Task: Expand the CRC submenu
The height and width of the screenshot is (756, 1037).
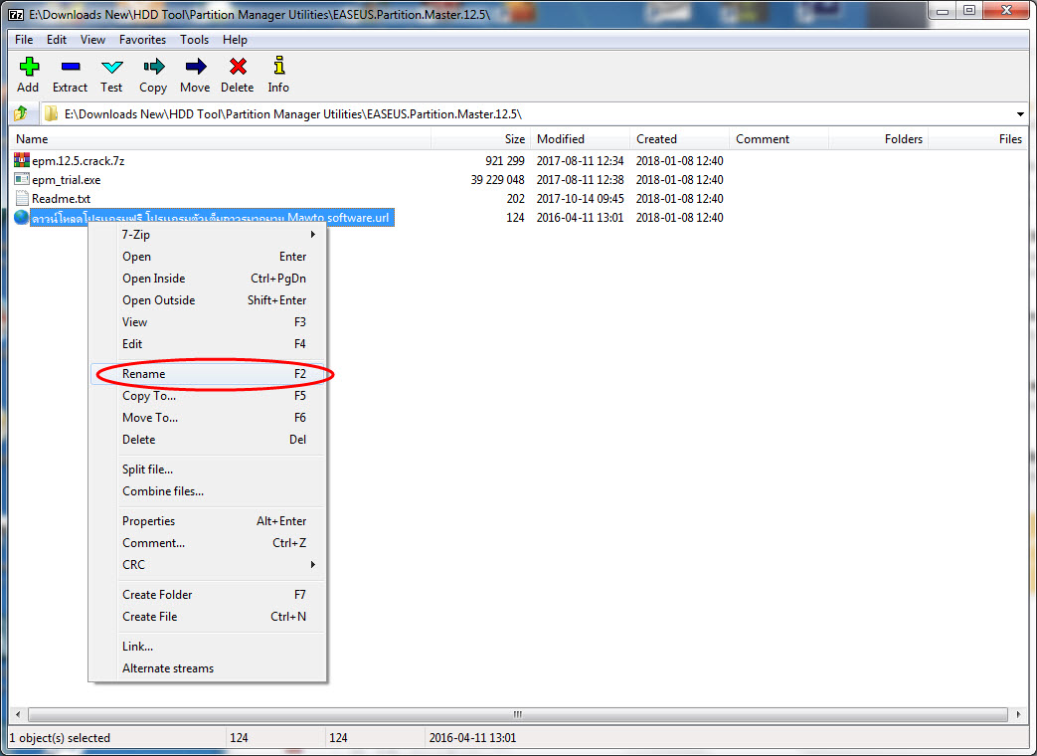Action: pos(132,564)
